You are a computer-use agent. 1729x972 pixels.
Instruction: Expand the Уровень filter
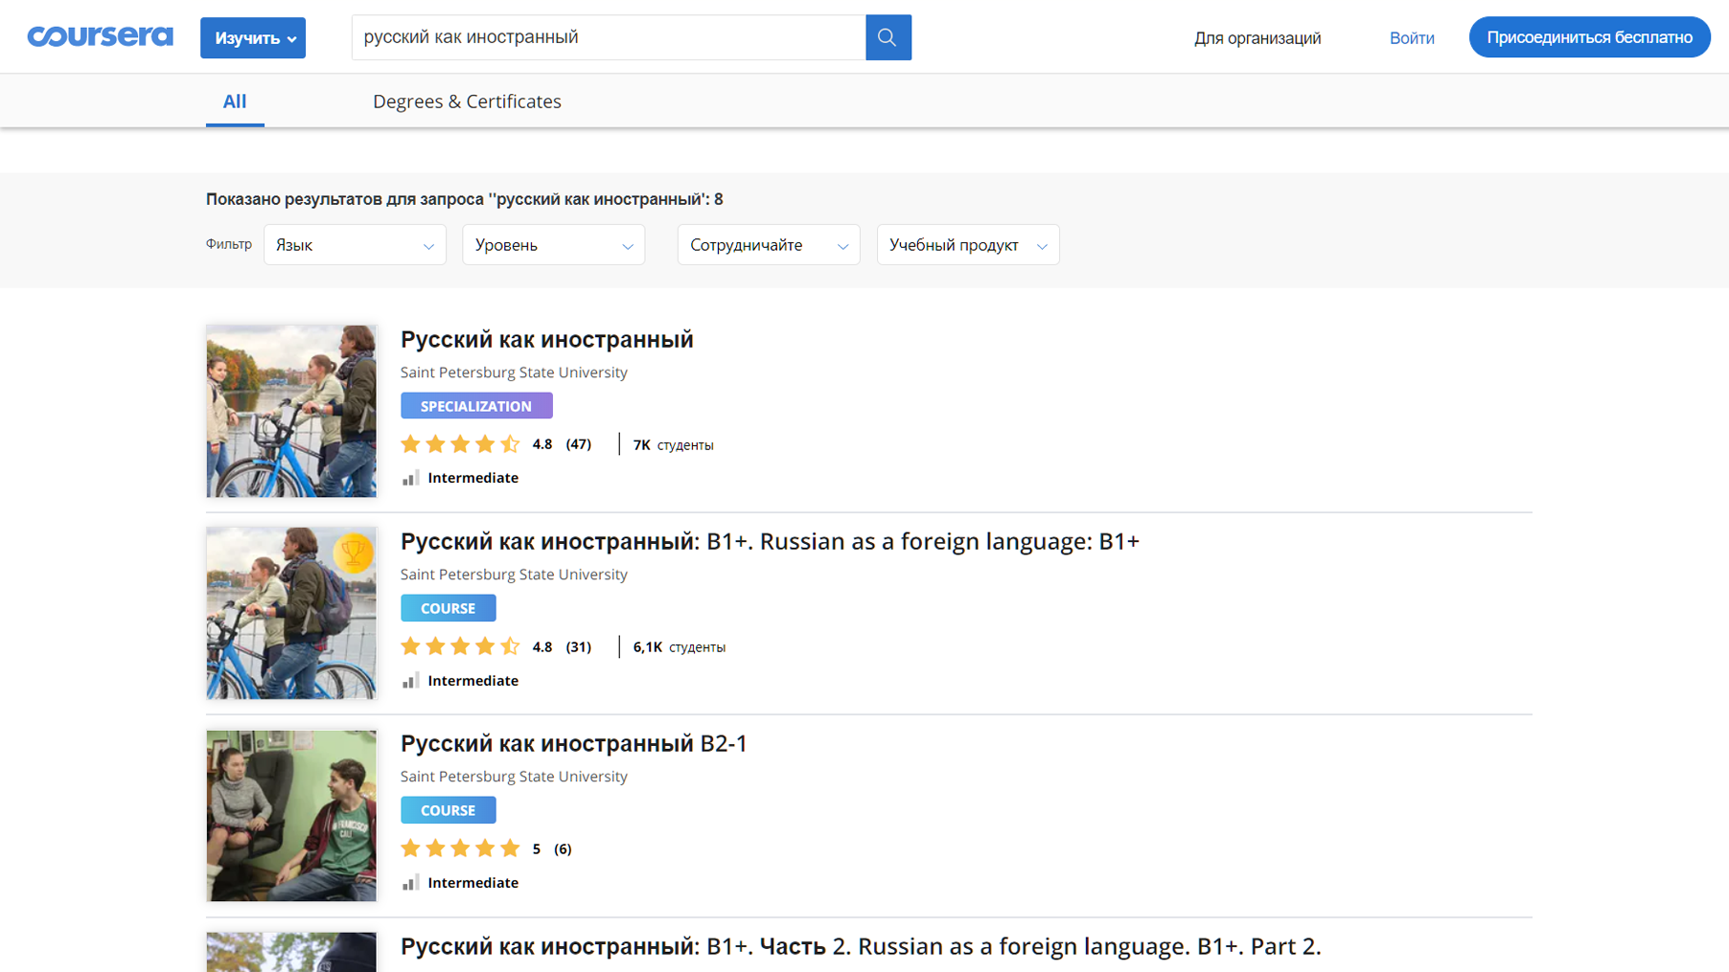(553, 244)
